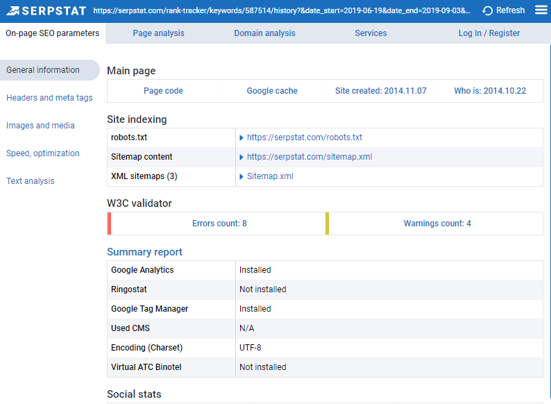Switch to the Page analysis tab
This screenshot has height=404, width=551.
[x=158, y=33]
